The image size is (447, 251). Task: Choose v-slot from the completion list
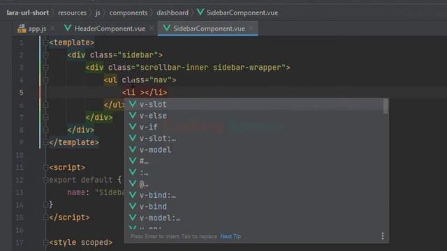coord(256,105)
